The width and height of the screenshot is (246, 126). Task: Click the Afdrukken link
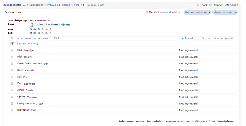pos(232,5)
